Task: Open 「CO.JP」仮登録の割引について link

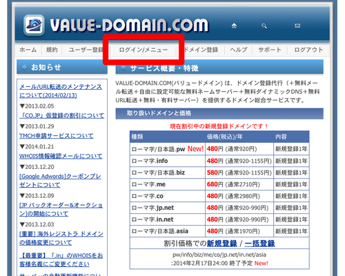Action: coord(61,115)
